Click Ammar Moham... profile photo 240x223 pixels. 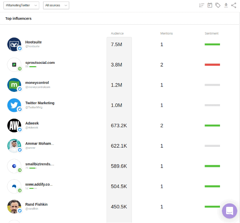click(x=14, y=146)
